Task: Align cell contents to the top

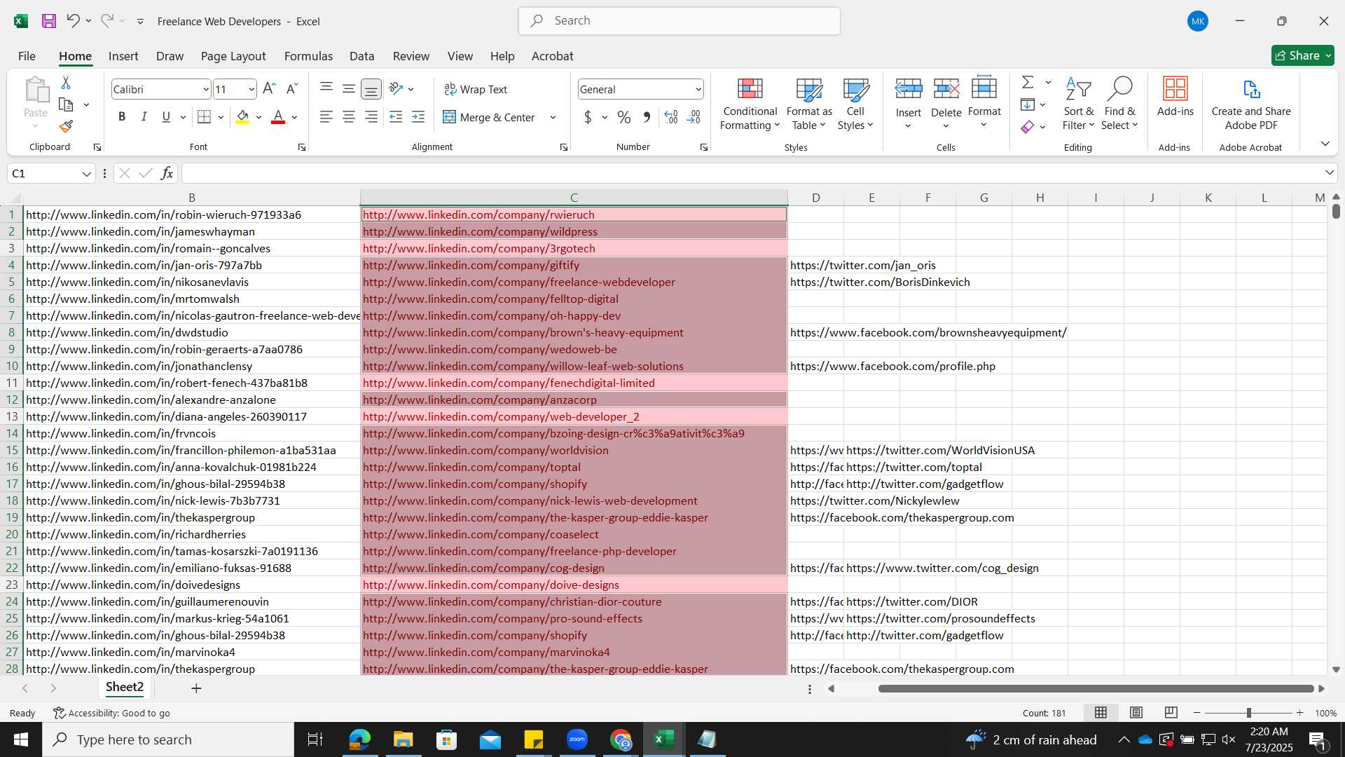Action: click(326, 88)
